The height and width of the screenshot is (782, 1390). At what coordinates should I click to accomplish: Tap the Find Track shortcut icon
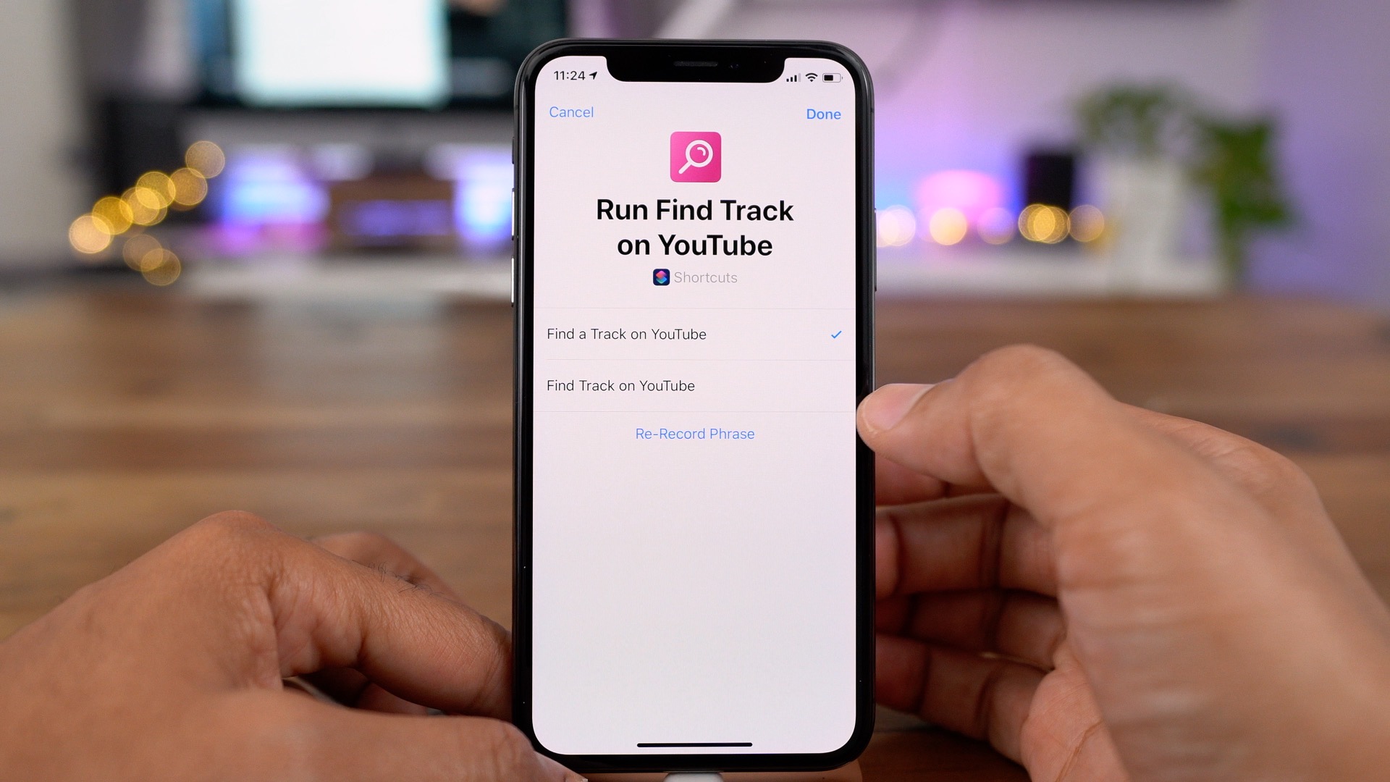695,158
